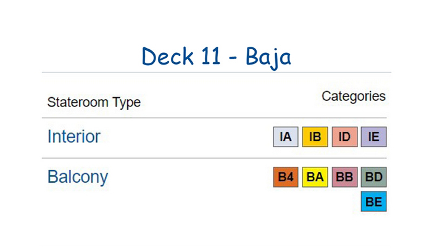Image resolution: width=432 pixels, height=248 pixels.
Task: Click the word Baja in the title
Action: click(x=268, y=57)
